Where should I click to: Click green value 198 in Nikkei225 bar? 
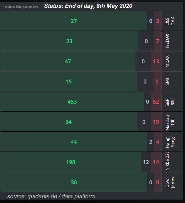pyautogui.click(x=70, y=162)
